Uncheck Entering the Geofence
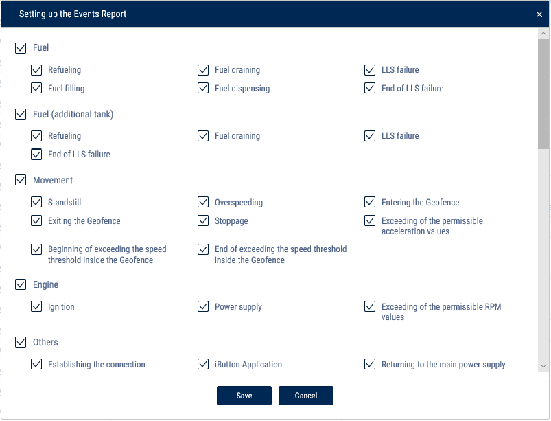 tap(370, 202)
